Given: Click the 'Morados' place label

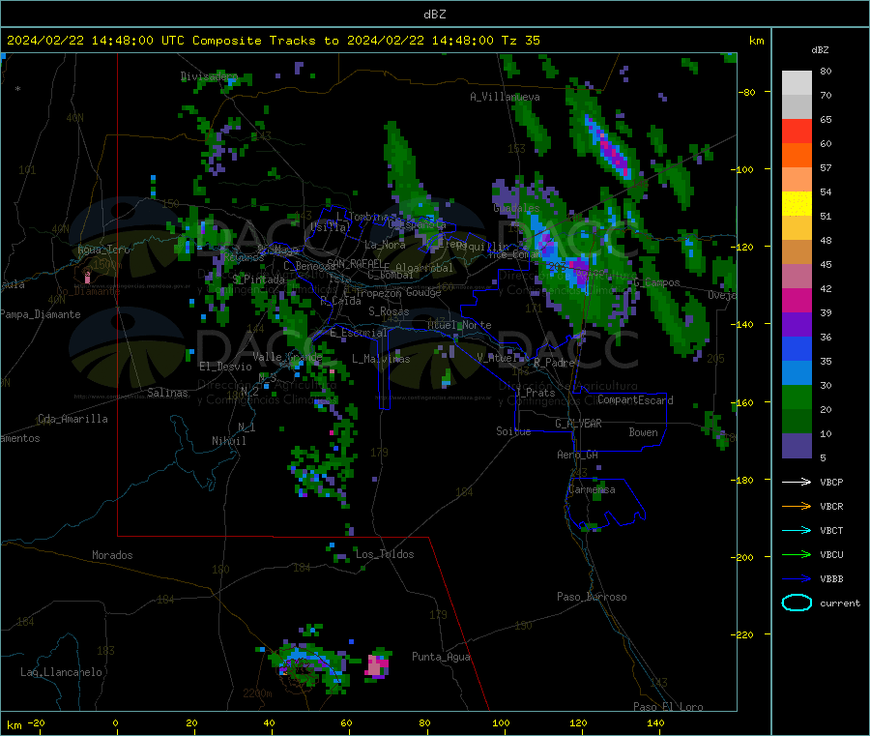Looking at the screenshot, I should point(112,555).
